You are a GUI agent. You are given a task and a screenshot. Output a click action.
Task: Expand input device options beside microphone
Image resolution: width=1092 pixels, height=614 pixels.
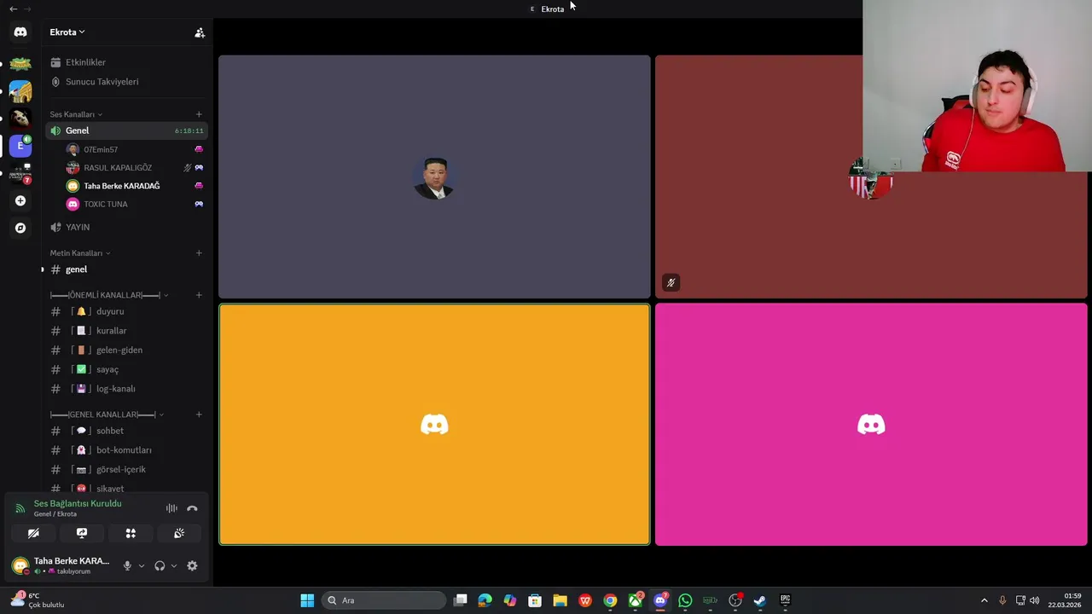click(x=142, y=565)
